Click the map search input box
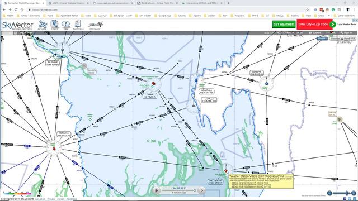358x201 pixels. (x=7, y=33)
